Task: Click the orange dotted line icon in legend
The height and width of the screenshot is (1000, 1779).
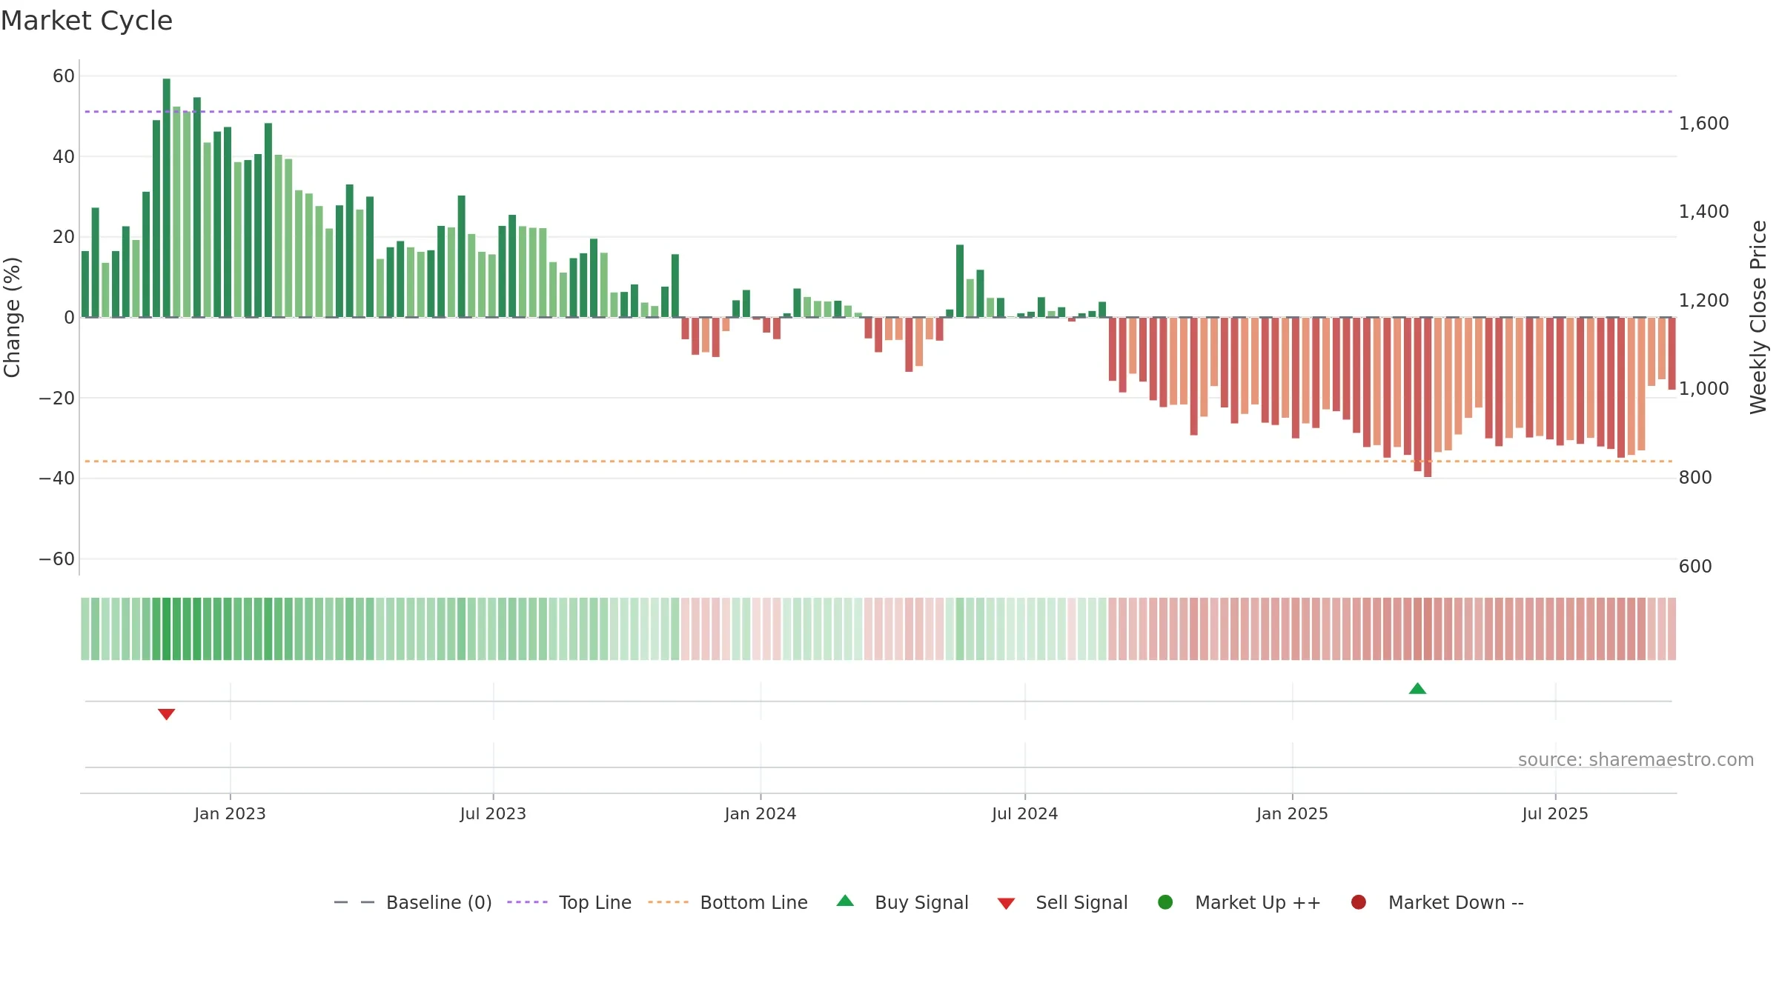Action: click(668, 902)
